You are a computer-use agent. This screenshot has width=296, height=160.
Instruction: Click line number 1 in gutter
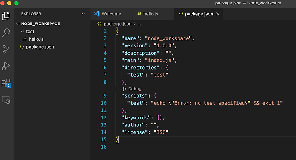point(105,31)
